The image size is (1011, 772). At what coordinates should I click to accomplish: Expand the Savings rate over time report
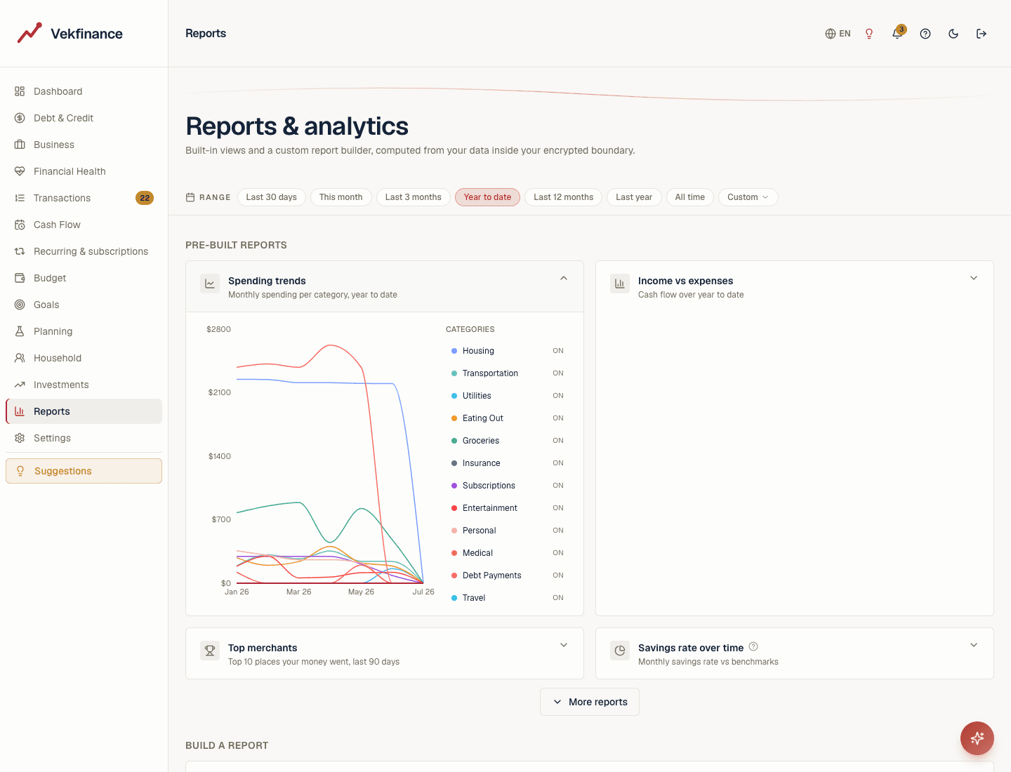pos(974,645)
